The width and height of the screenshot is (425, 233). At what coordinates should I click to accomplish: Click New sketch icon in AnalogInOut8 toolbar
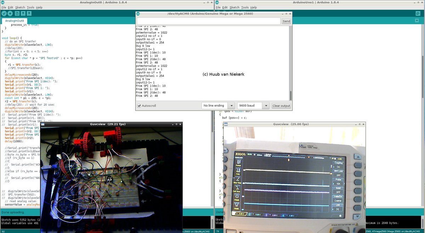click(x=17, y=13)
